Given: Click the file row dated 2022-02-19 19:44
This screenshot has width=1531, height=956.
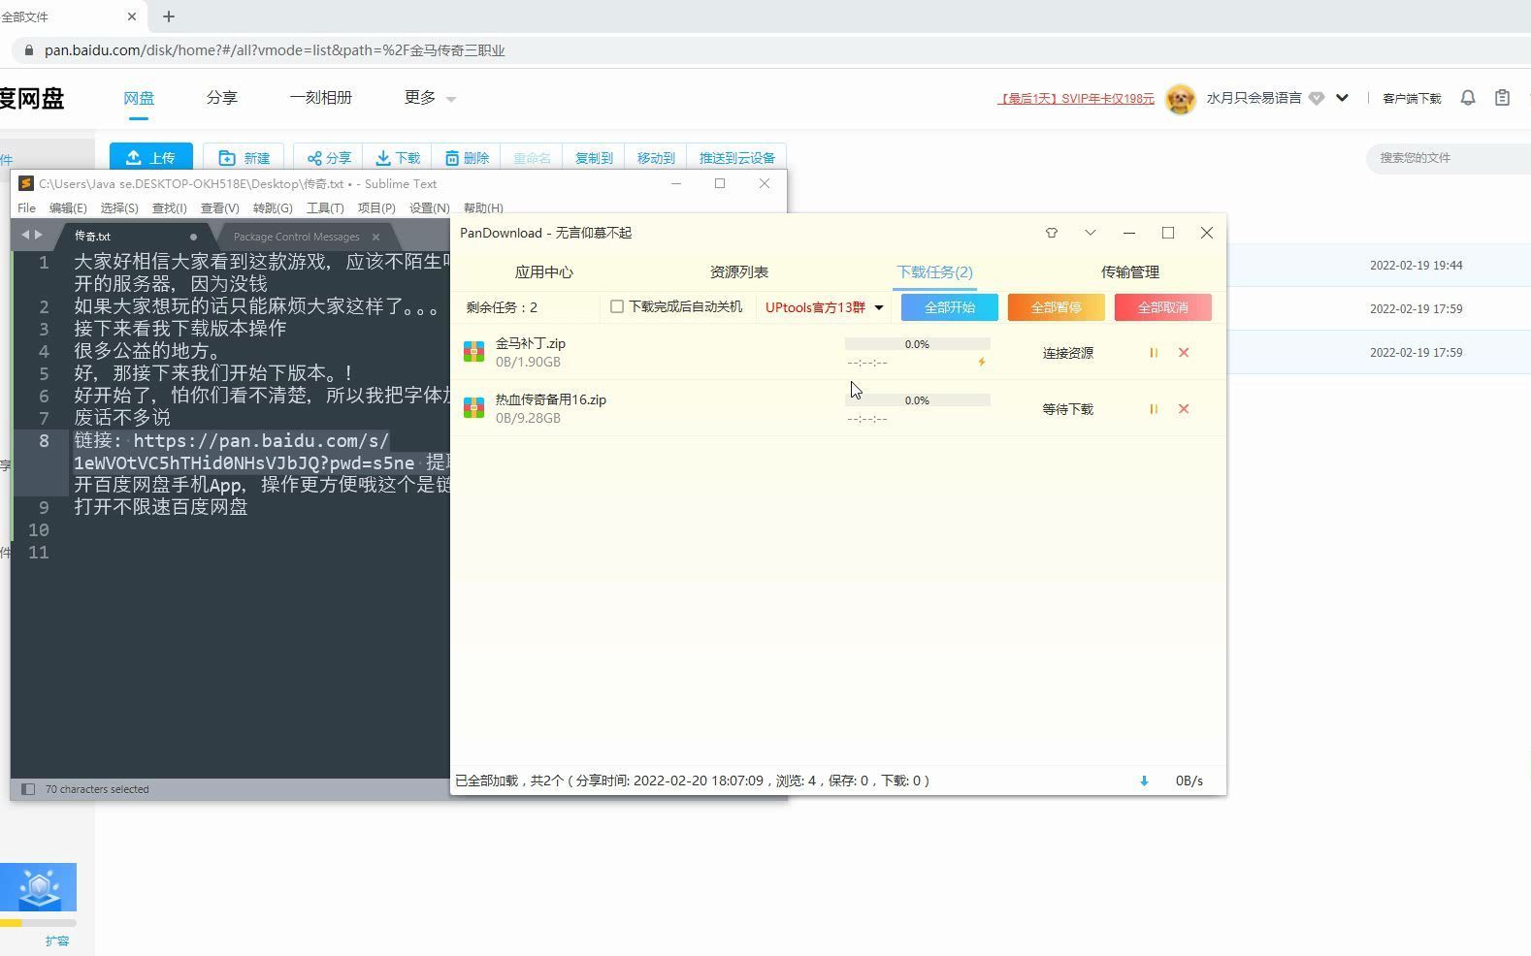Looking at the screenshot, I should pyautogui.click(x=1379, y=265).
